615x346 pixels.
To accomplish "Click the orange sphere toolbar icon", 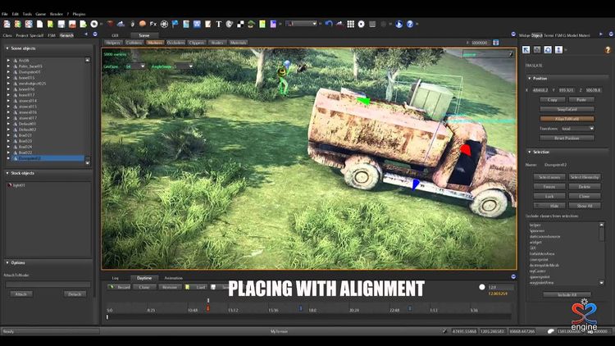I will [x=143, y=24].
